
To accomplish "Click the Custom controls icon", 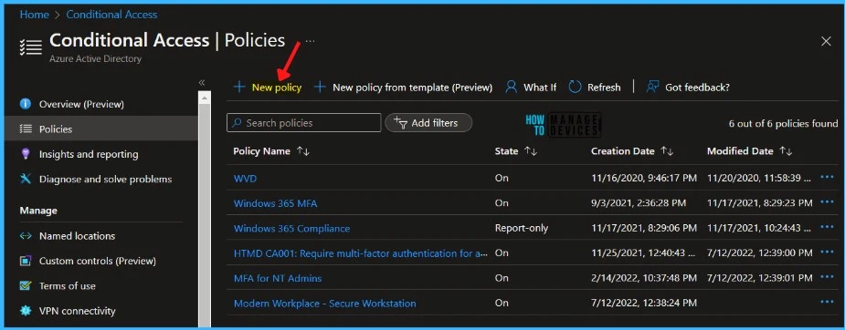I will point(26,261).
